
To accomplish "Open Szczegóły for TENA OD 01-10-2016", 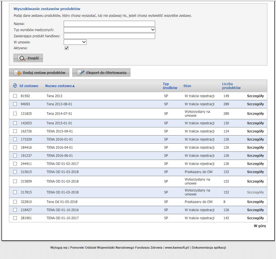I will (x=255, y=210).
